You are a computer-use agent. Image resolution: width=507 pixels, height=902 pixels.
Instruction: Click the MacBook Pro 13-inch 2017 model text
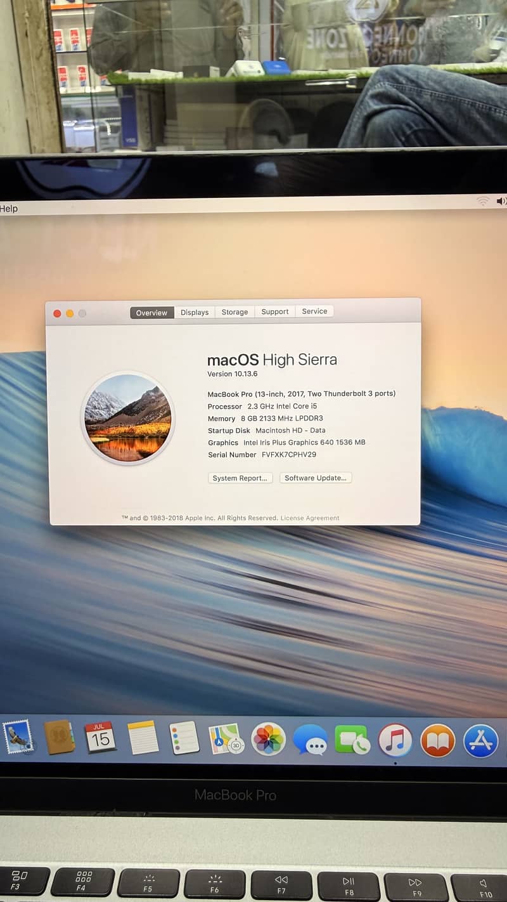(302, 394)
